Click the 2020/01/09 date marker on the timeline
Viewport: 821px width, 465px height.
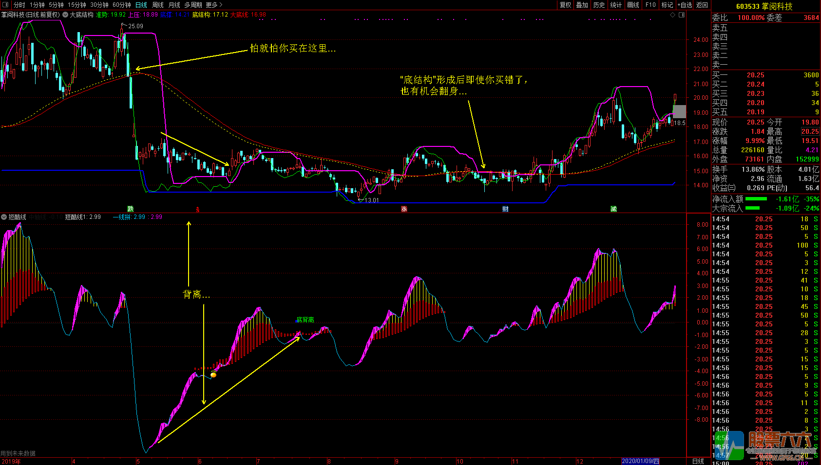click(640, 461)
